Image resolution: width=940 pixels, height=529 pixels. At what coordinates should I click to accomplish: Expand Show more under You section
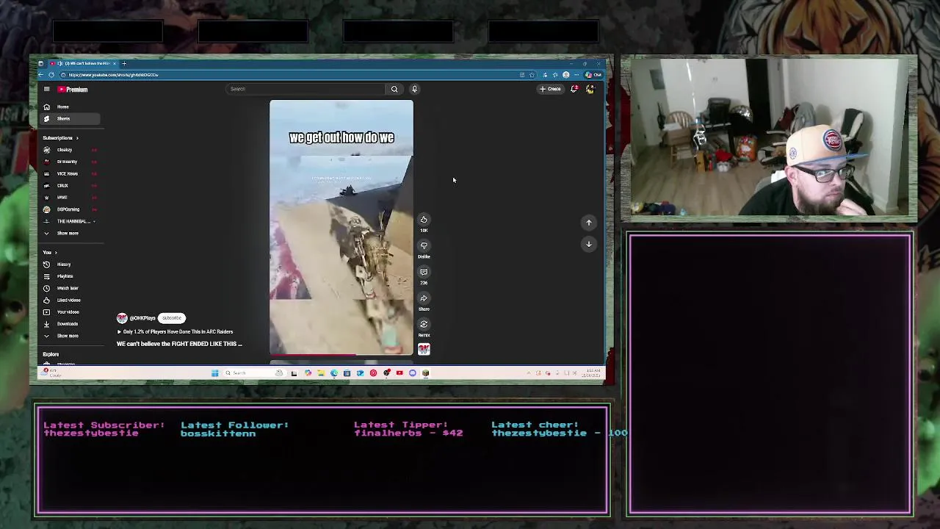[x=70, y=336]
